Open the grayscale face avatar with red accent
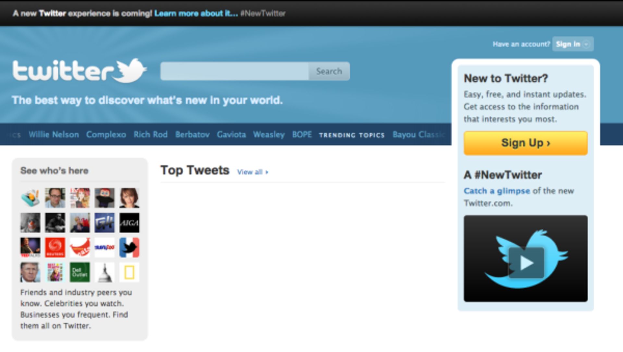The width and height of the screenshot is (623, 352). [30, 223]
